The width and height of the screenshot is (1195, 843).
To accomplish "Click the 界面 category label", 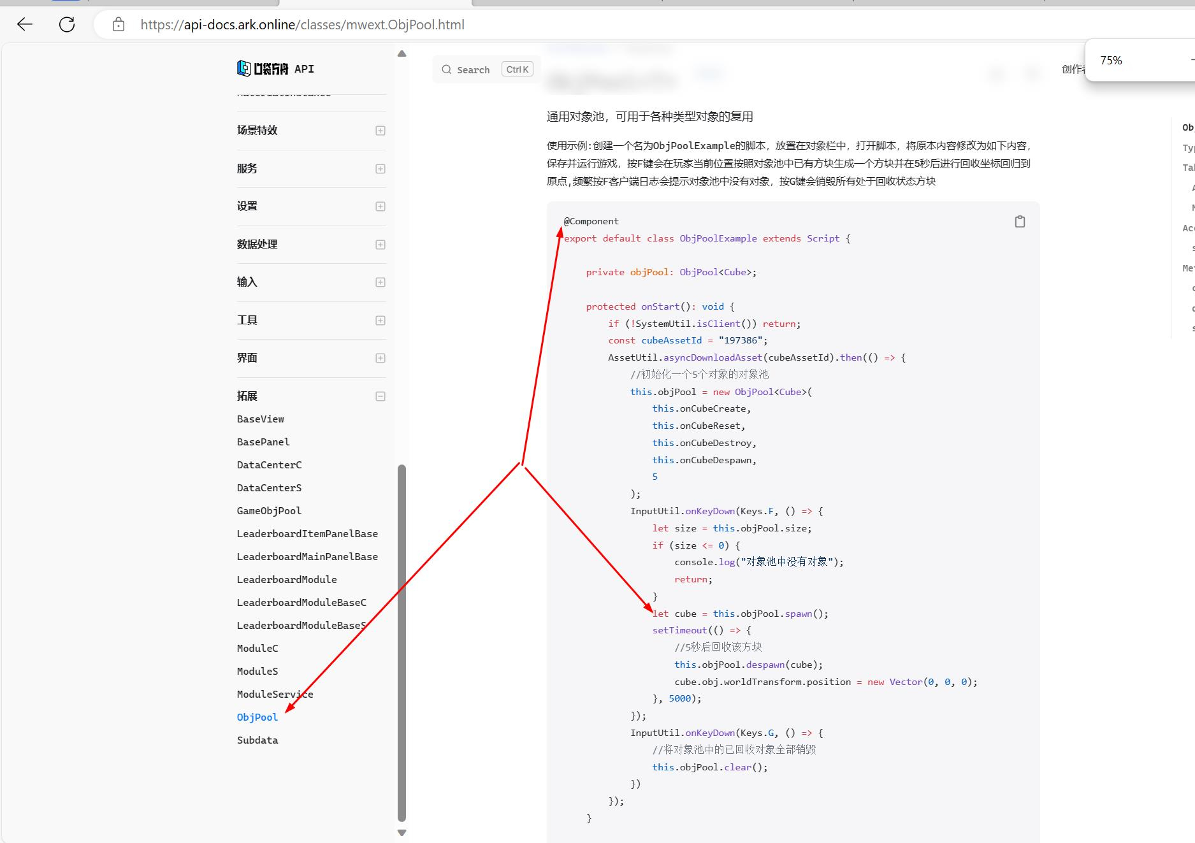I will 247,357.
